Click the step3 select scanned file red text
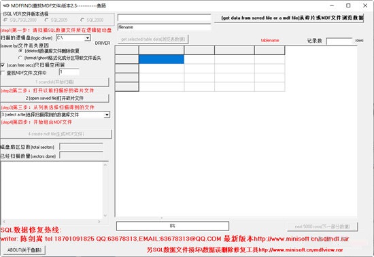Viewport: 374px width, 257px height. tap(48, 107)
